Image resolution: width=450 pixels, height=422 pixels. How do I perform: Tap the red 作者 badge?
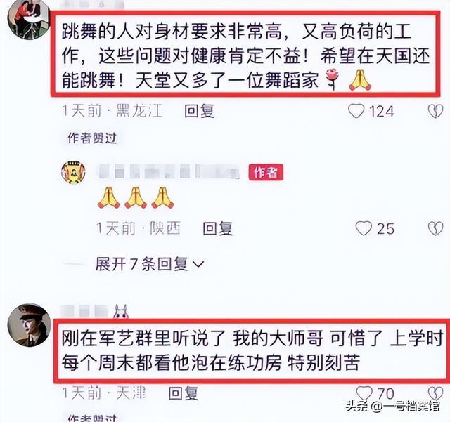(x=266, y=172)
